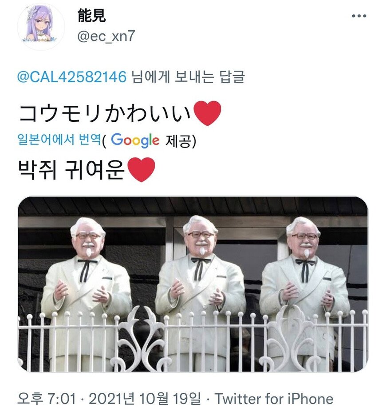Click the translated text 박쥐 귀여운
This screenshot has width=386, height=412.
click(x=71, y=170)
